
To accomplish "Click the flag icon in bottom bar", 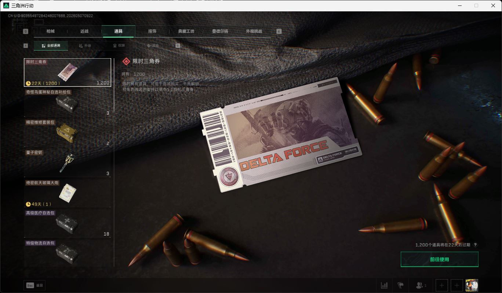I will tap(400, 285).
